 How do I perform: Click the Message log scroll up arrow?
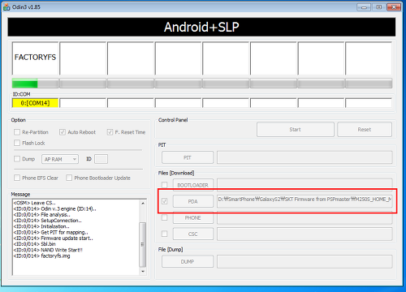pos(143,204)
